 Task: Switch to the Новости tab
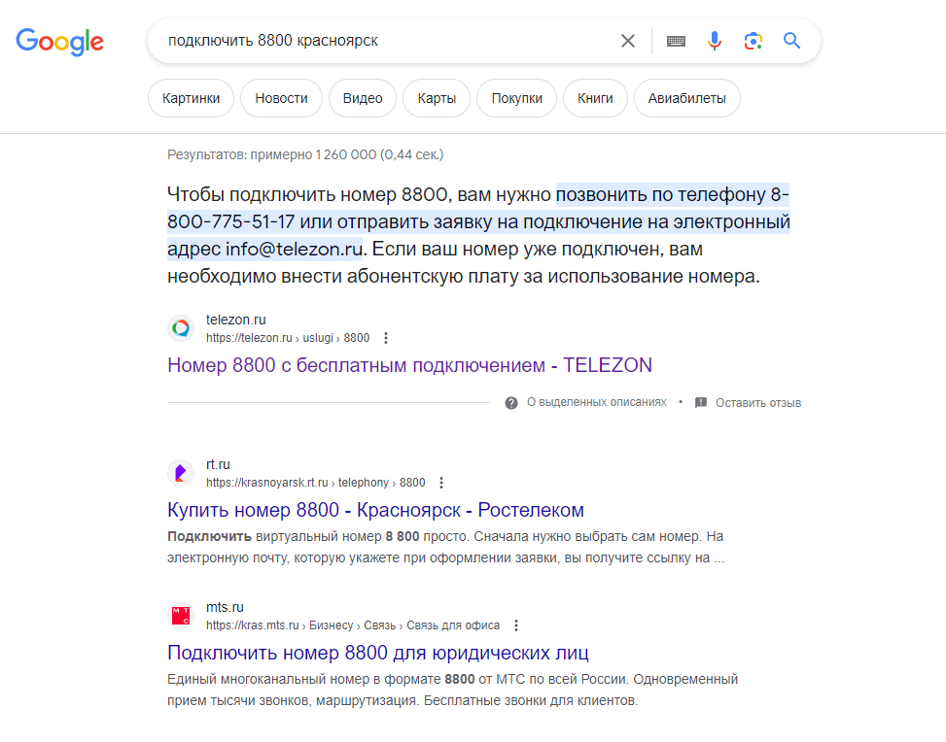coord(281,98)
